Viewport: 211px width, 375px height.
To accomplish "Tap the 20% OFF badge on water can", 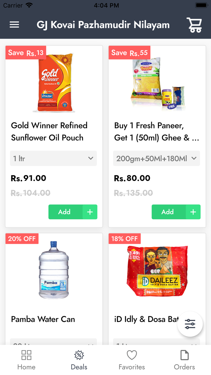I will pos(22,238).
